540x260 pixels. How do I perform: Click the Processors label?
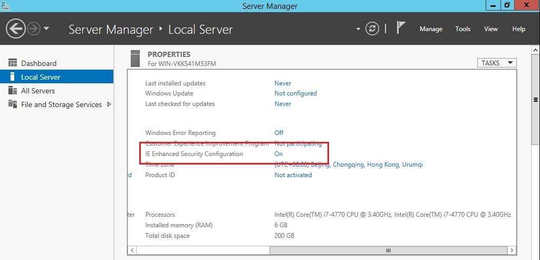(160, 215)
